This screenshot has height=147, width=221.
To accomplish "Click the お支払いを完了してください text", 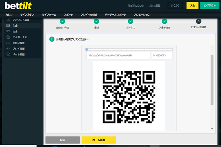I will click(x=72, y=39).
